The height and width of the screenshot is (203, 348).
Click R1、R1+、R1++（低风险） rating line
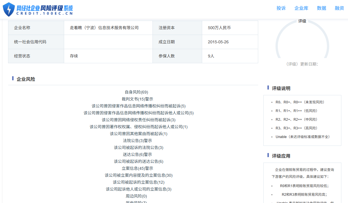tap(298, 111)
